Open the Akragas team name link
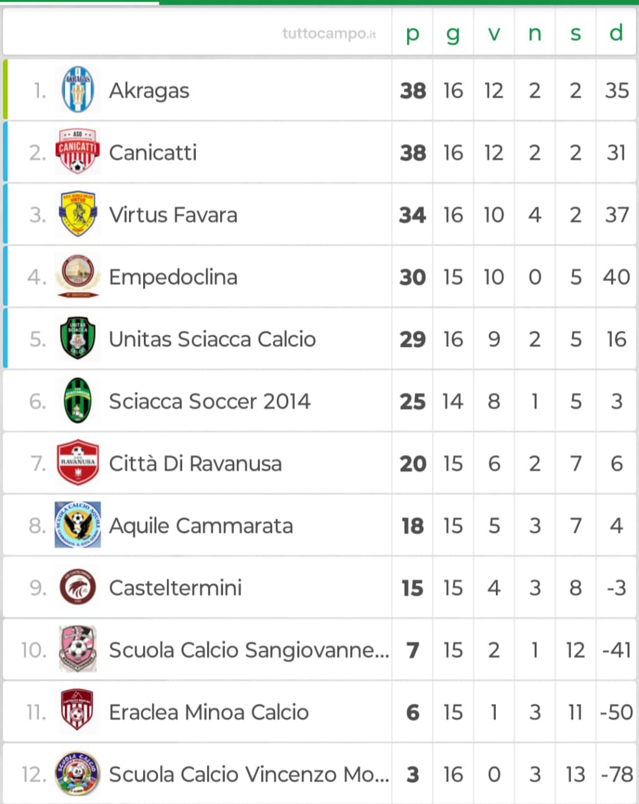Screen dimensions: 639x804 [149, 91]
